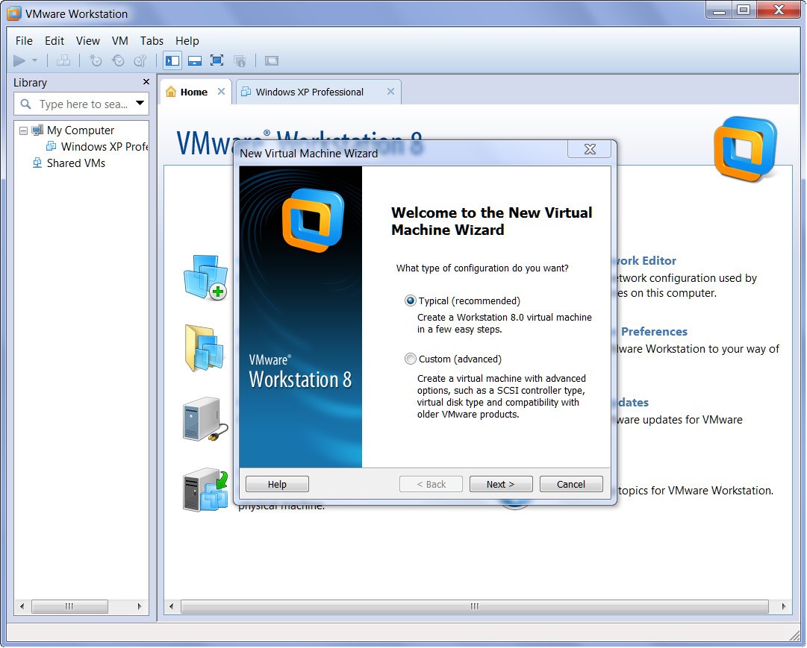This screenshot has height=648, width=807.
Task: Click the Unity mode toolbar icon
Action: point(240,60)
